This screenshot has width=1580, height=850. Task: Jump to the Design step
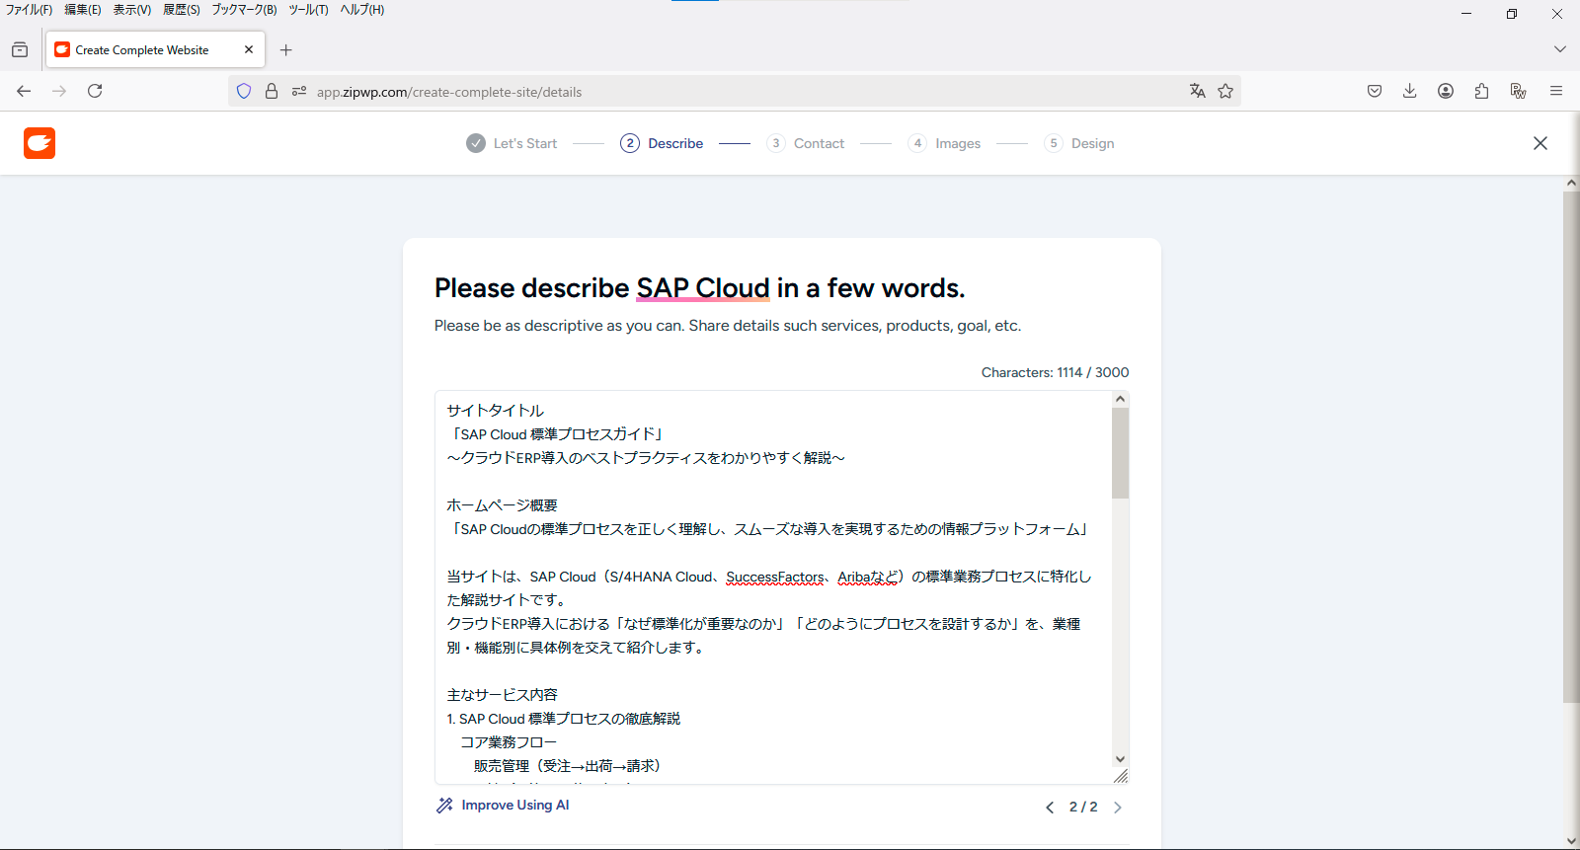click(x=1079, y=143)
